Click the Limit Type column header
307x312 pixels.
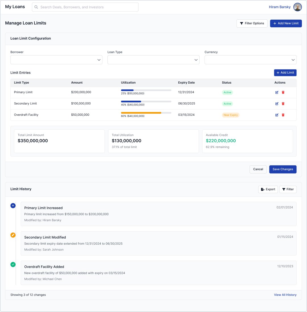[x=22, y=82]
